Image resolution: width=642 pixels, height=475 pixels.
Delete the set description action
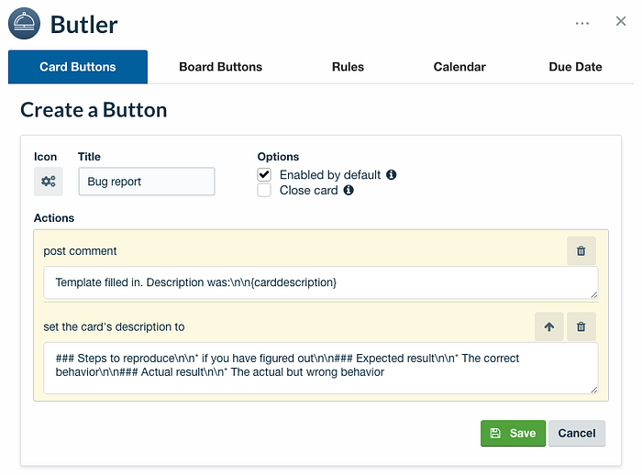(x=581, y=326)
